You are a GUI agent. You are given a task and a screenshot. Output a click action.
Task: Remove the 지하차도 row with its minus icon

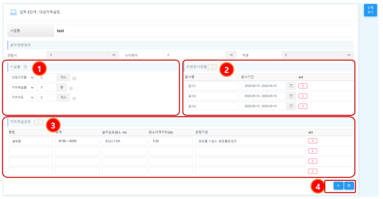pos(74,99)
